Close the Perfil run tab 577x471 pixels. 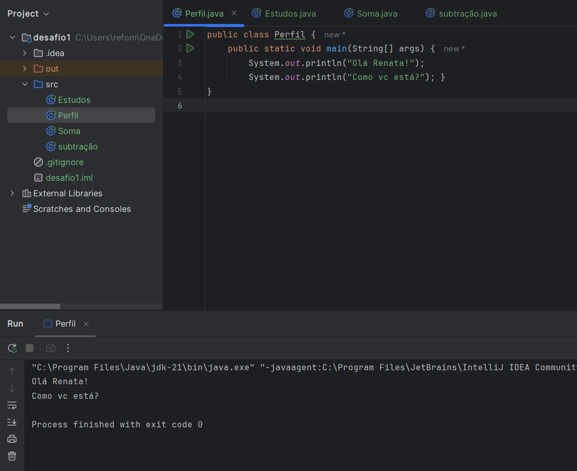point(86,324)
